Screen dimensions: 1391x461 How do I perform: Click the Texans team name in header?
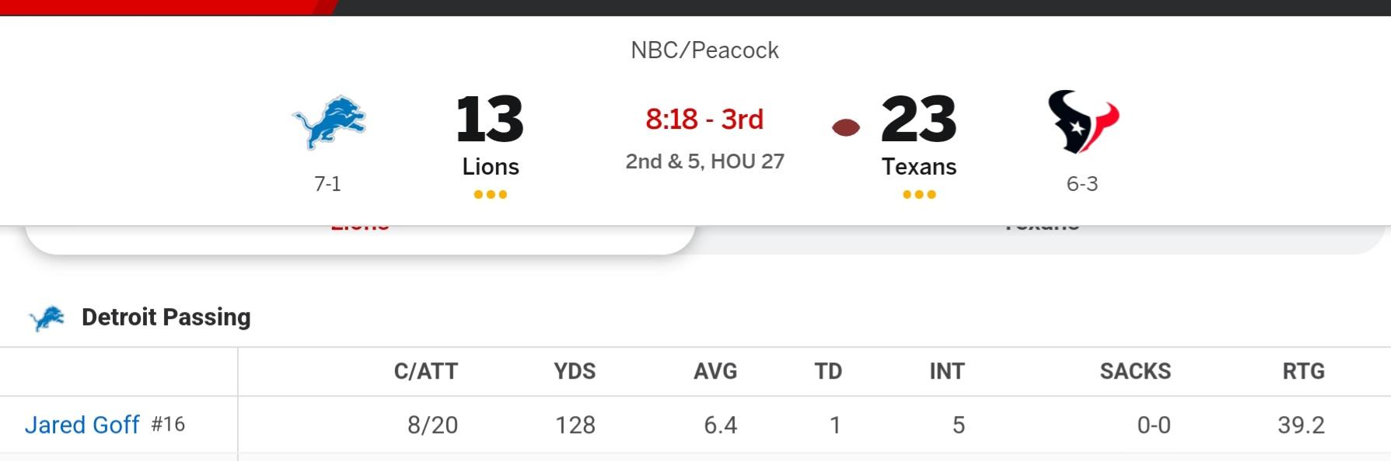pos(919,167)
